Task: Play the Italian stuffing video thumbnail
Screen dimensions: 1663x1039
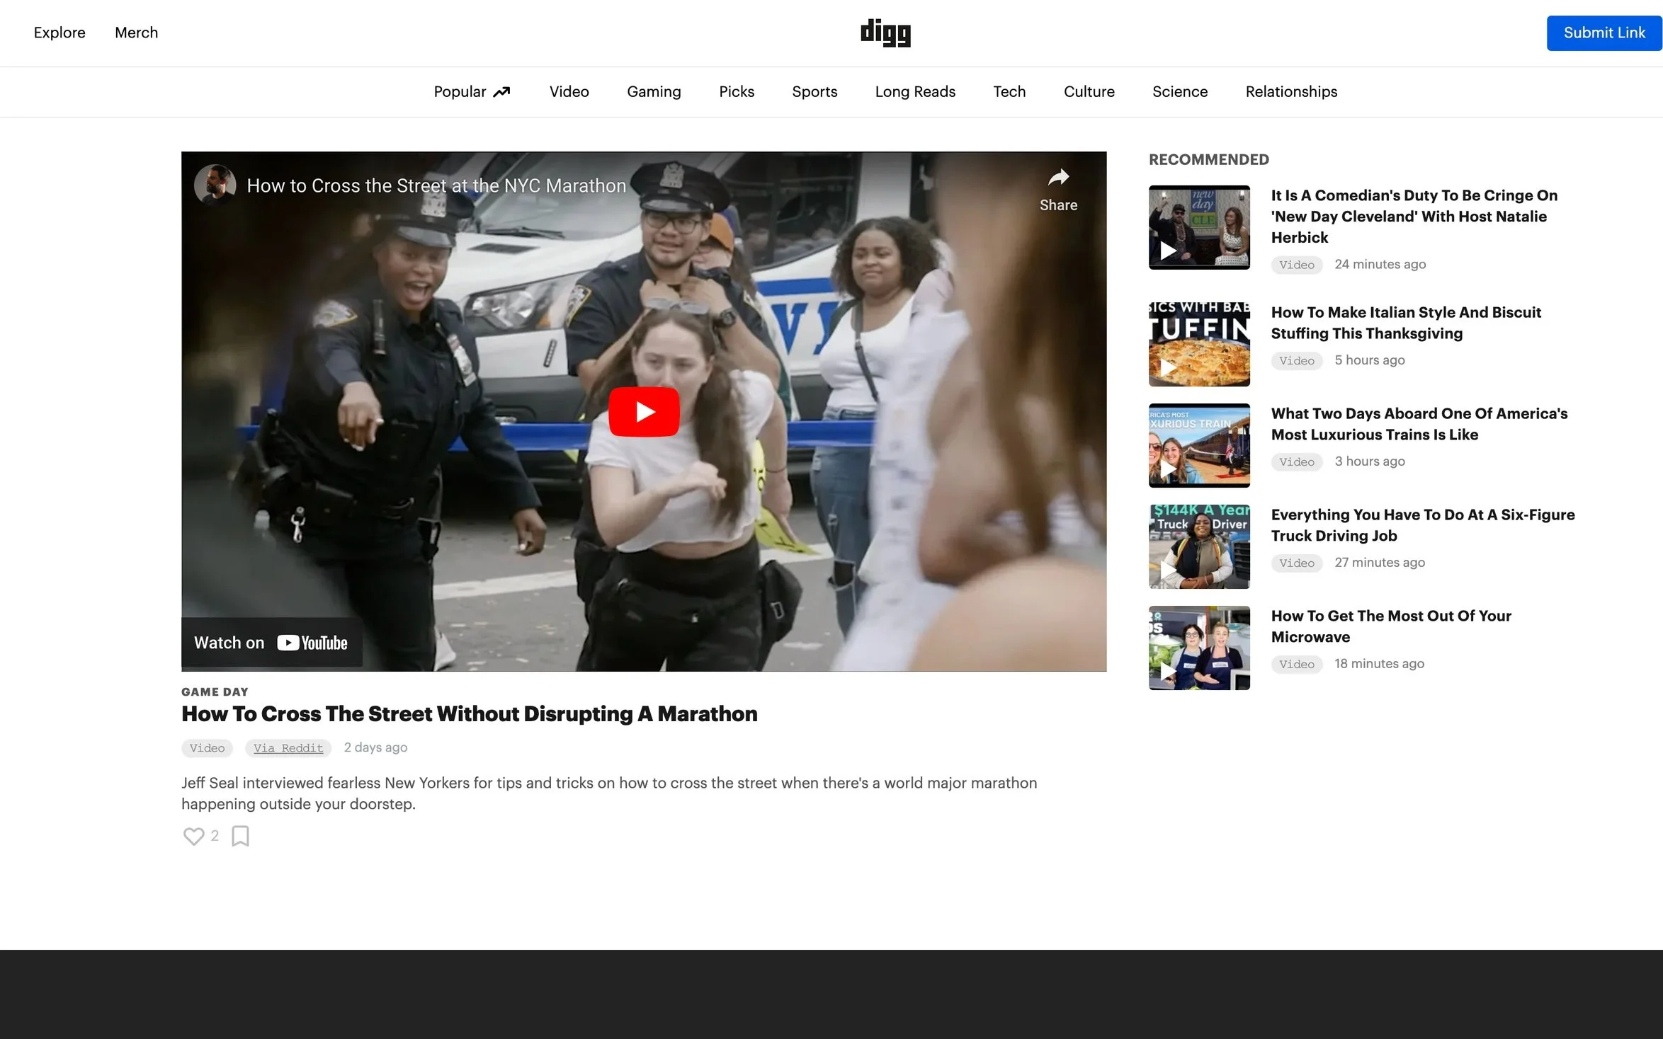Action: click(x=1198, y=344)
